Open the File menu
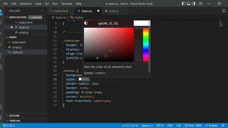 click(5, 4)
